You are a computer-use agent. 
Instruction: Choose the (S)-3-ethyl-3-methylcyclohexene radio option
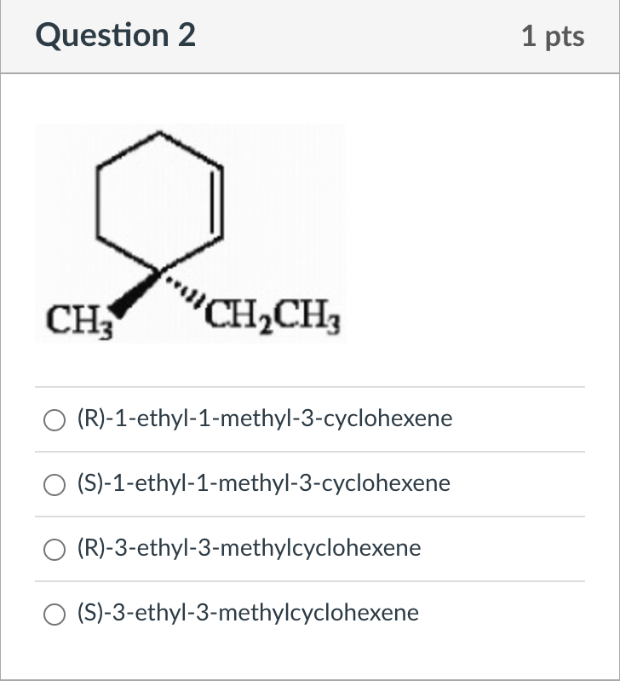[55, 615]
